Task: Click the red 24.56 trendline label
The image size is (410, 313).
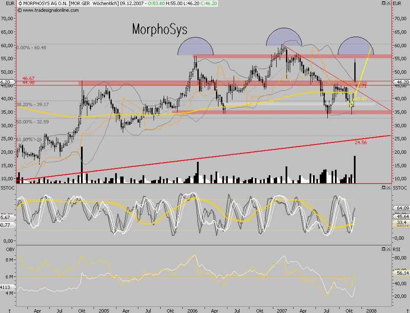Action: (361, 142)
